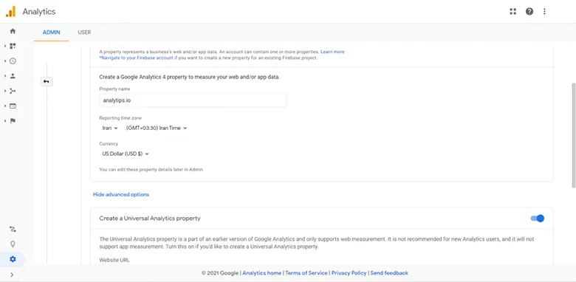
Task: Switch to the ADMIN tab
Action: [x=52, y=32]
